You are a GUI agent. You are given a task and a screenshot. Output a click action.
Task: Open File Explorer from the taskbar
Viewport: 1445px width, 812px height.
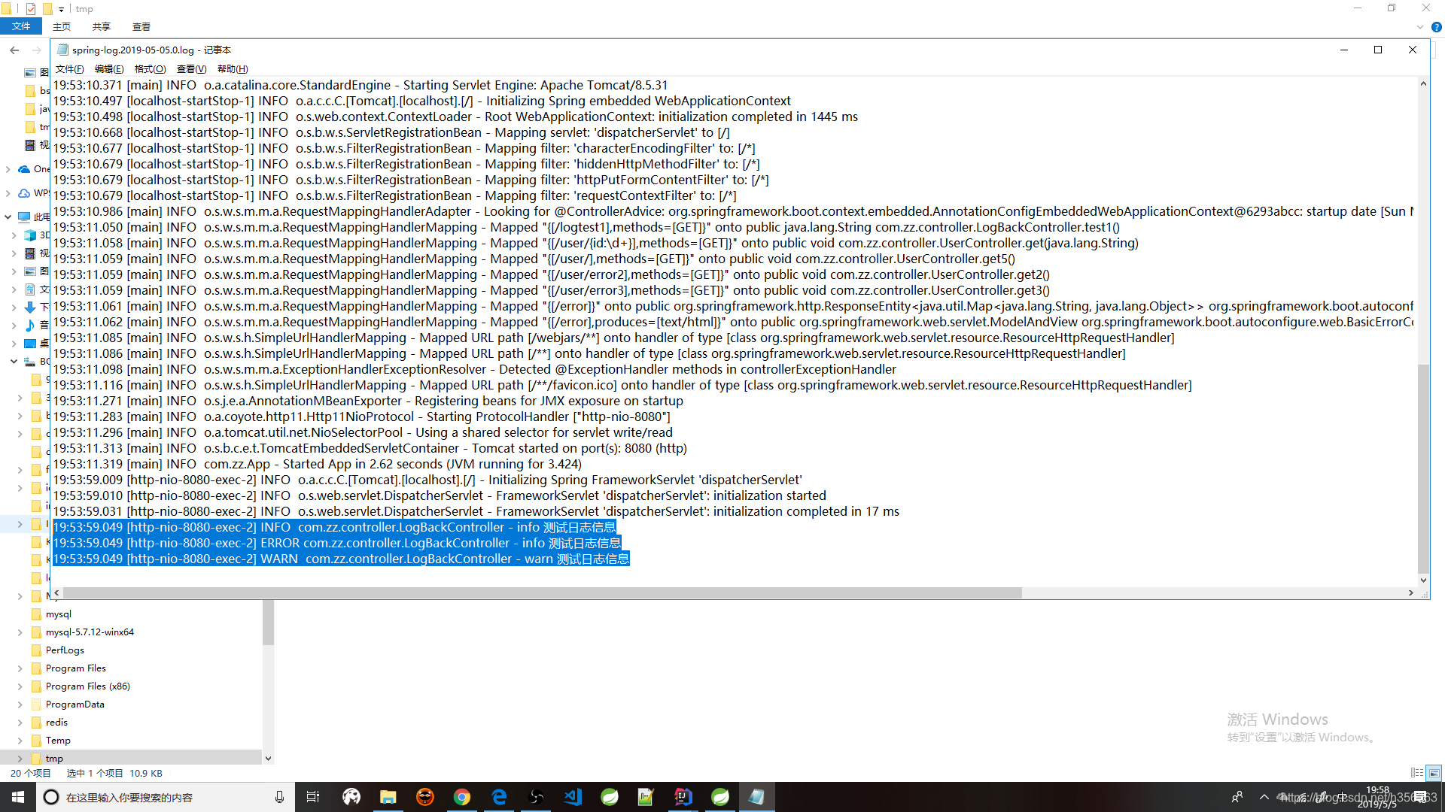(388, 797)
